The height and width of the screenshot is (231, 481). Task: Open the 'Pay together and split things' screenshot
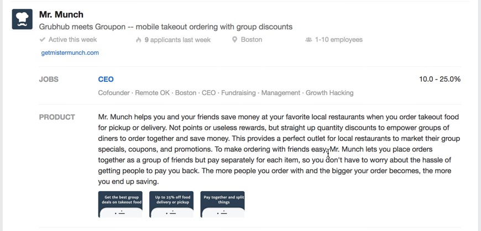click(222, 204)
